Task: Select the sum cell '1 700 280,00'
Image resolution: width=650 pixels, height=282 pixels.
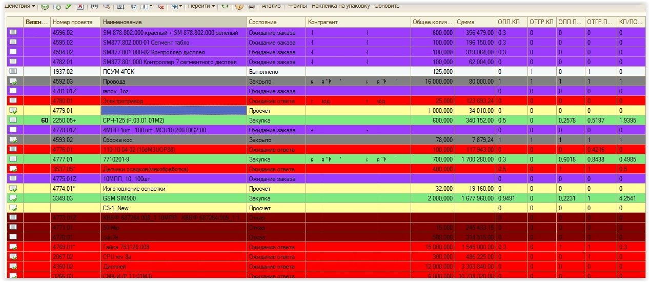Action: (475, 159)
